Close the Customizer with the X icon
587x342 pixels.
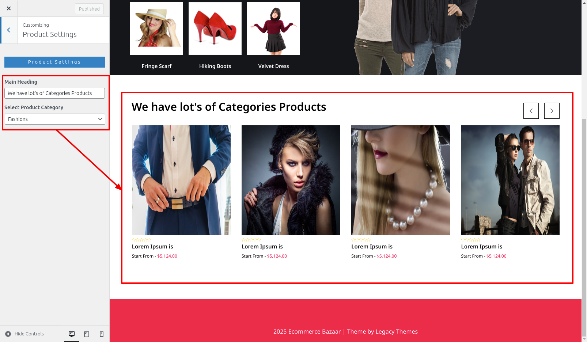click(9, 8)
